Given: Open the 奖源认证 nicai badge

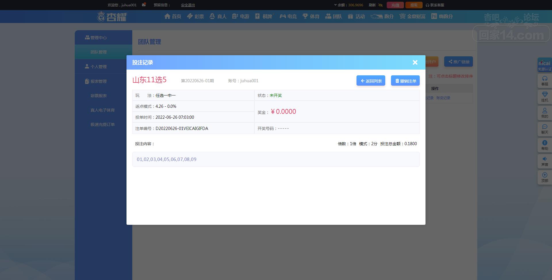Looking at the screenshot, I should (545, 65).
